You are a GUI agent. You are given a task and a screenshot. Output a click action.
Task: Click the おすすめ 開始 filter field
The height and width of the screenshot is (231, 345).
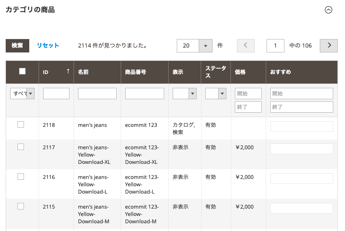tap(302, 94)
